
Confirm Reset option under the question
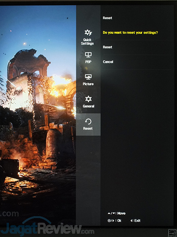pos(108,47)
